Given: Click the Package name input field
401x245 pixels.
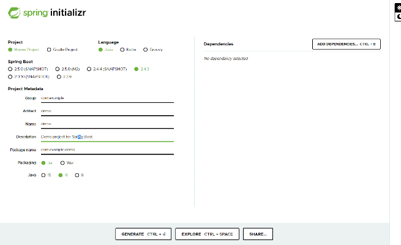Looking at the screenshot, I should 107,149.
